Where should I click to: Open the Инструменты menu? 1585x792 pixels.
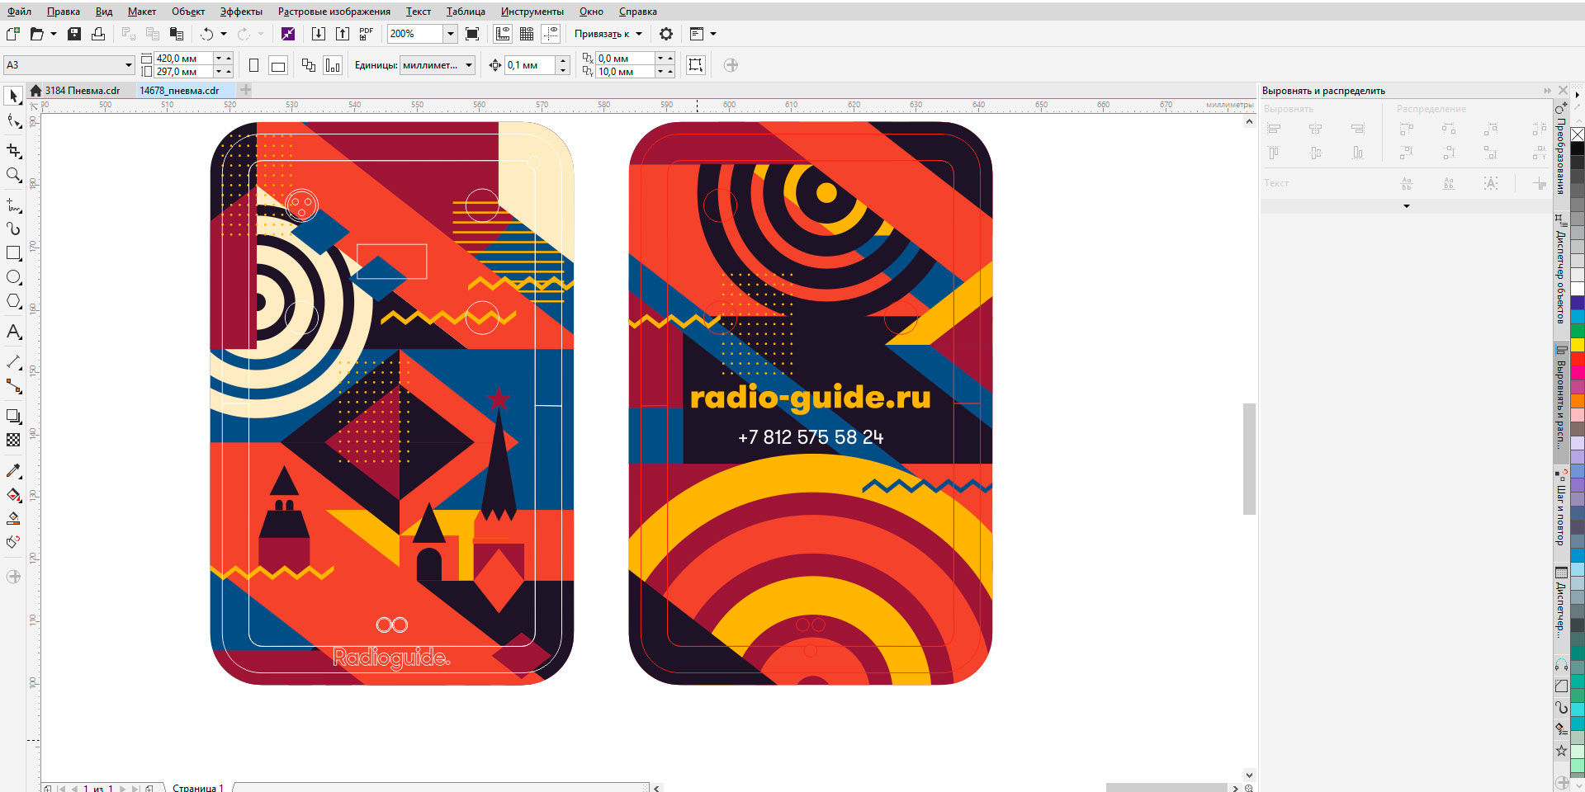tap(532, 12)
